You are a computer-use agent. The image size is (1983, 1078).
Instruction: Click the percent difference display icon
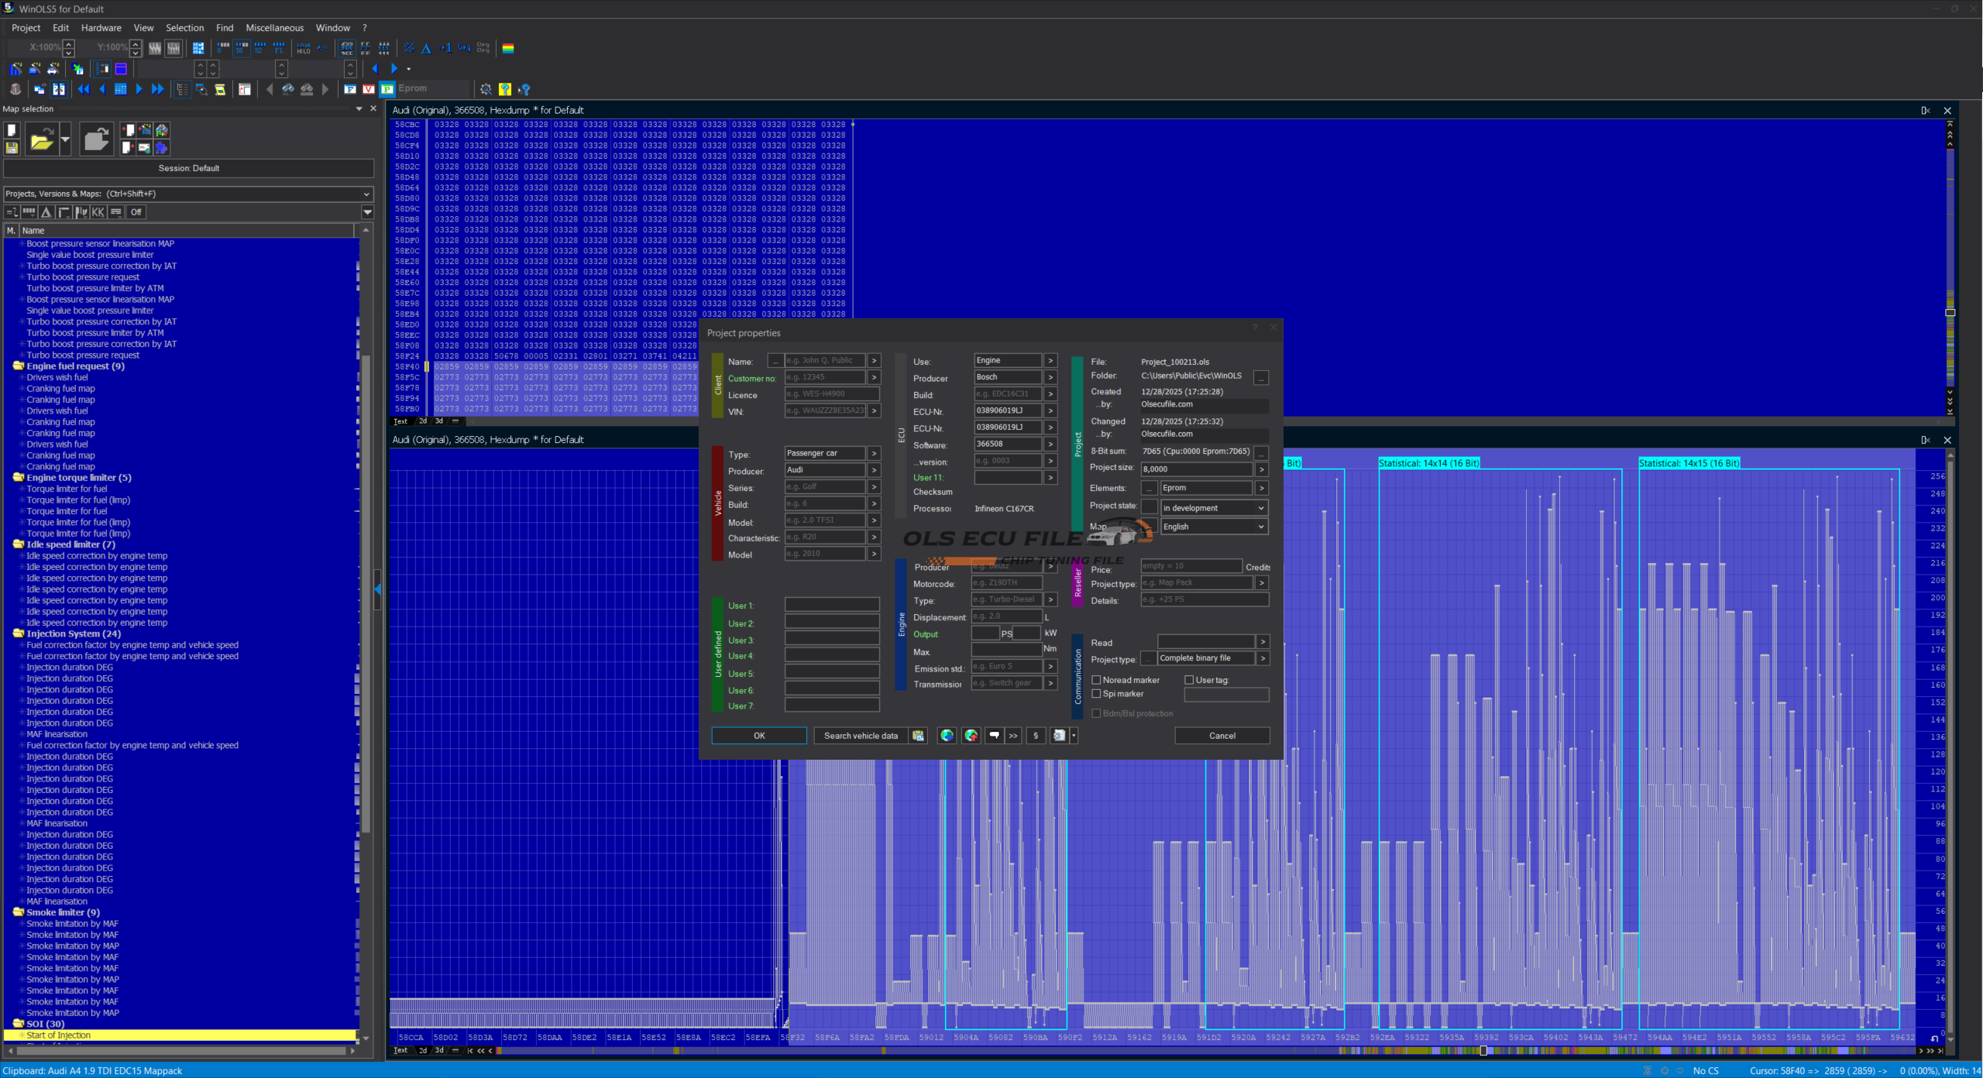(x=408, y=48)
